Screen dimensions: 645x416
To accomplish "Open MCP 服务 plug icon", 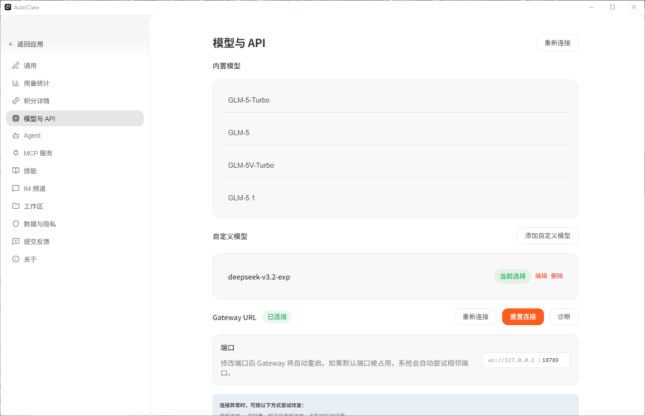I will [x=16, y=153].
